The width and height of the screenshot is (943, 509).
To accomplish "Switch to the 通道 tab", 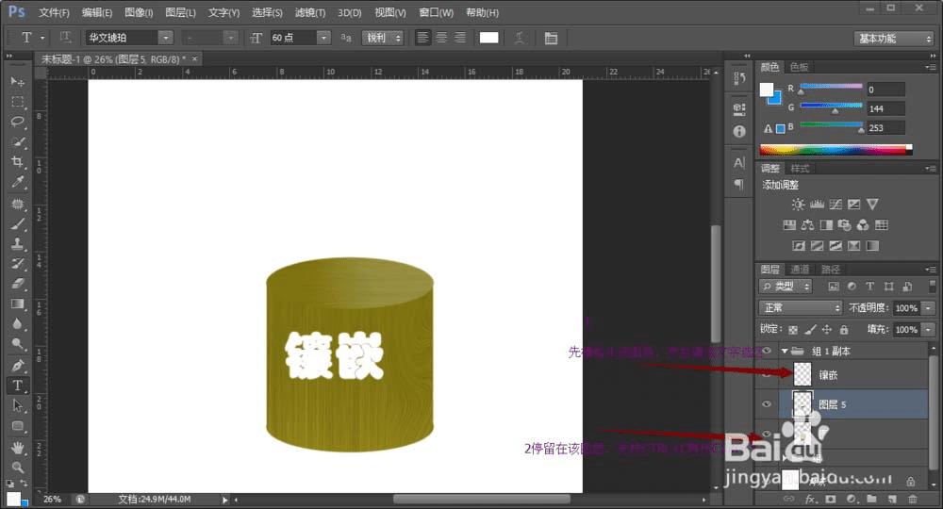I will (x=800, y=270).
